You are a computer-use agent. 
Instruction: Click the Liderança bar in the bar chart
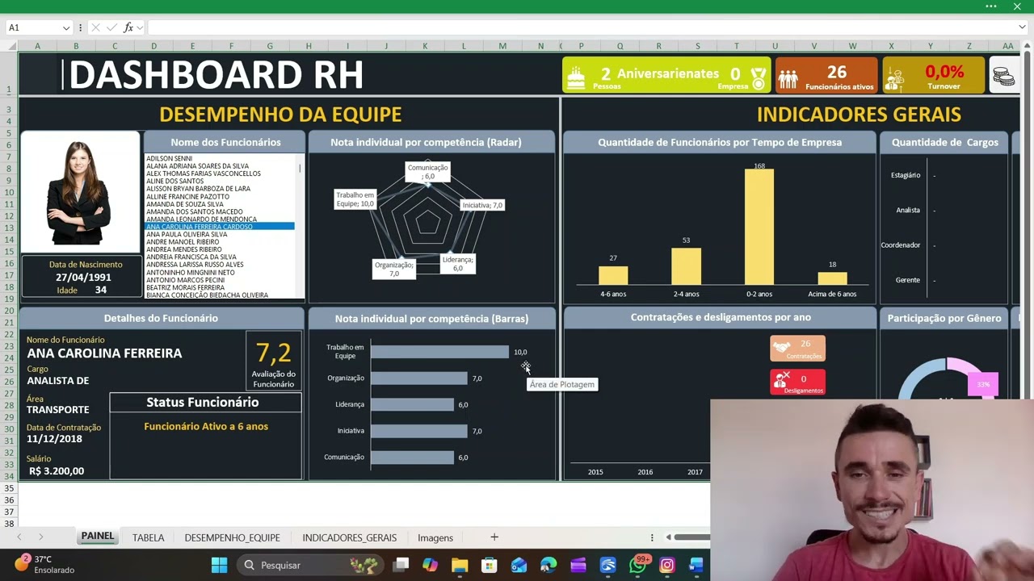(412, 404)
